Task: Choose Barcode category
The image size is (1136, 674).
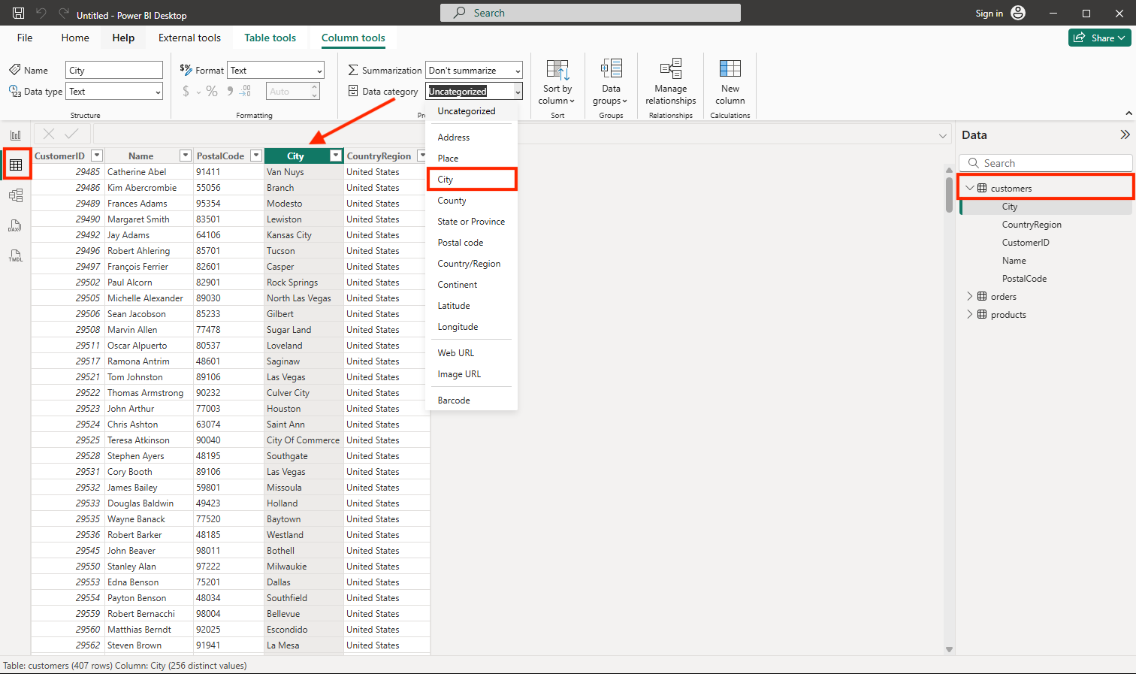Action: pos(472,400)
